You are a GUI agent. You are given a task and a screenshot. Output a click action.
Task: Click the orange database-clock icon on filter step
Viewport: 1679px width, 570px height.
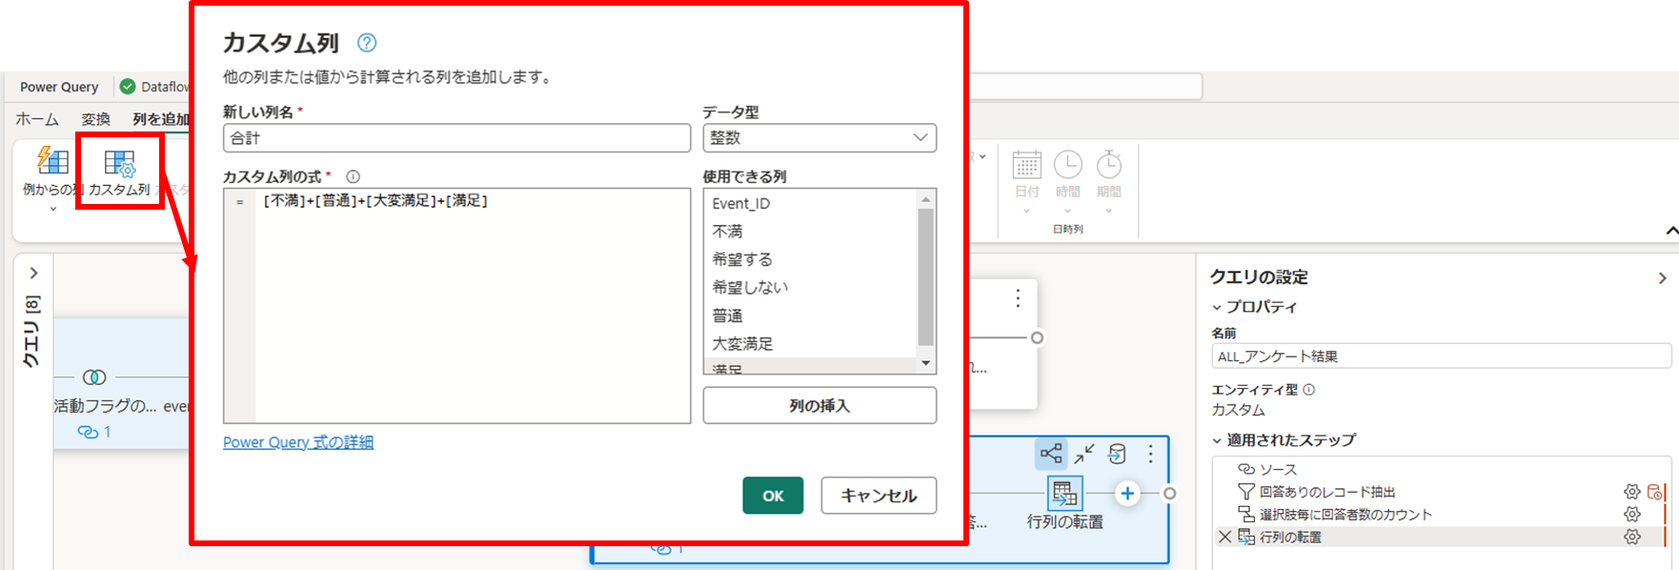coord(1654,492)
